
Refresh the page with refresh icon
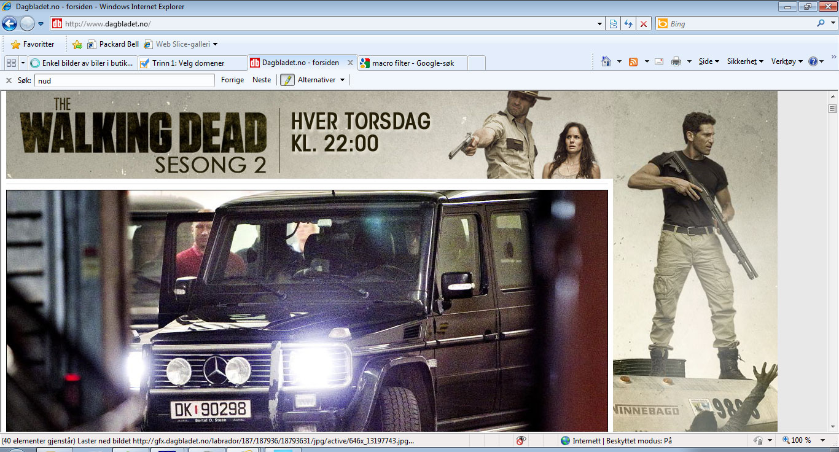pos(628,24)
